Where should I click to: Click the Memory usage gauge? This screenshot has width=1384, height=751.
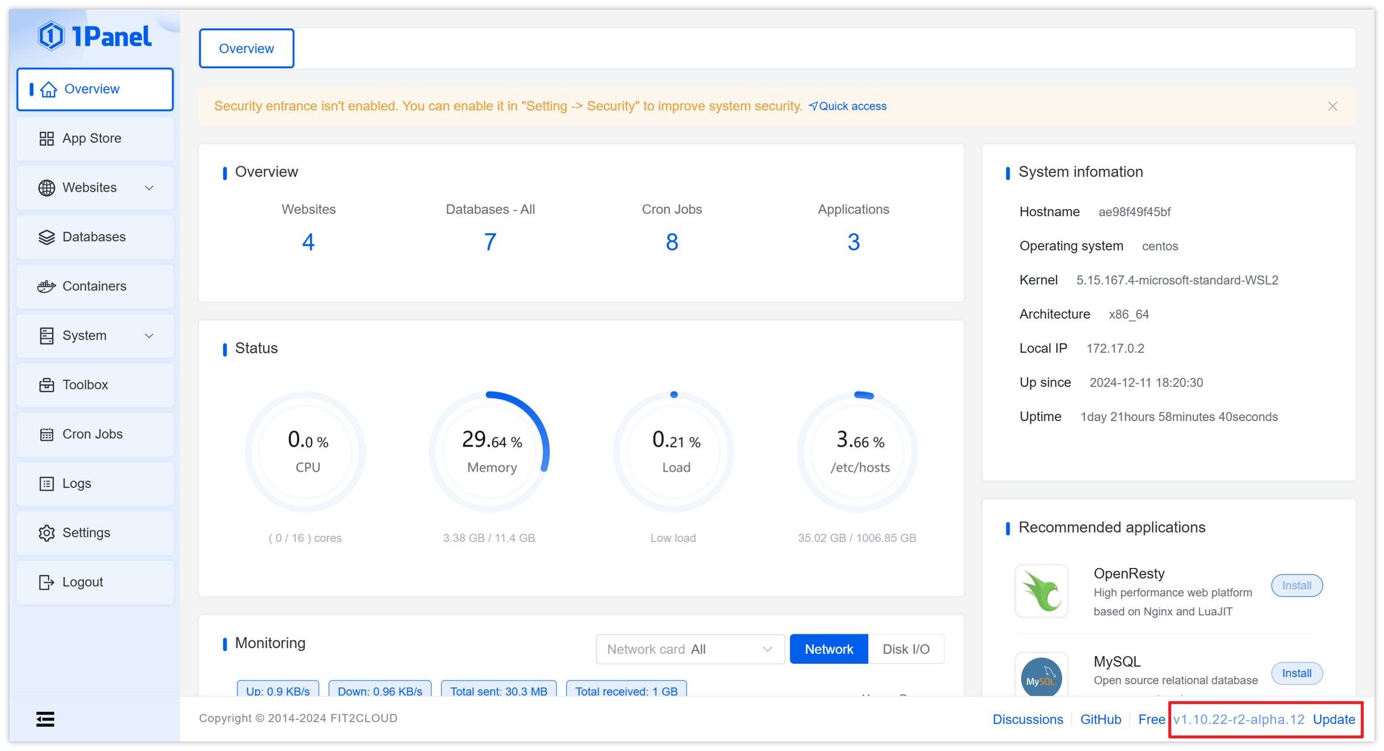(490, 452)
